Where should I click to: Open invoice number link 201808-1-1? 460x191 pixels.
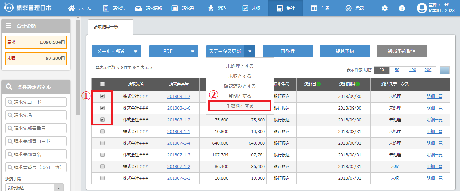[179, 132]
